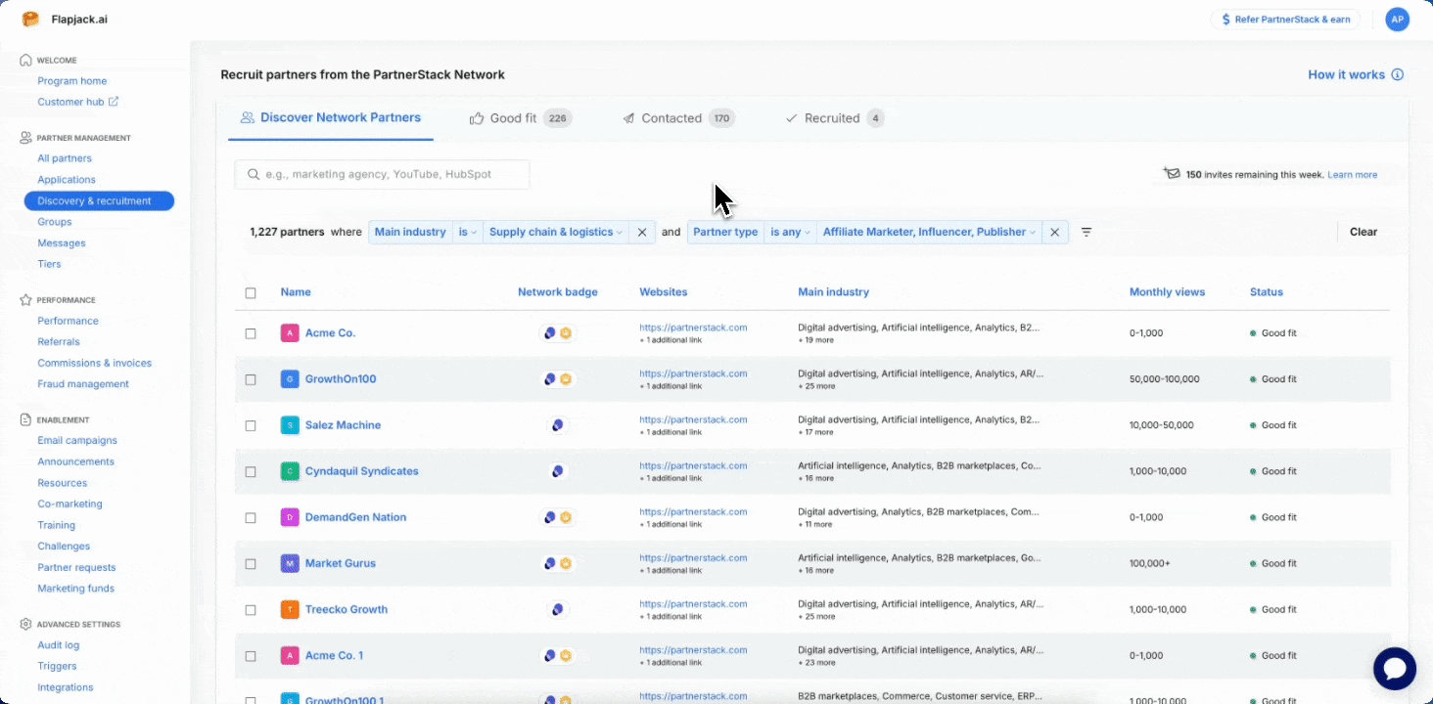The image size is (1433, 704).
Task: Check the Salez Machine row checkbox
Action: coord(251,425)
